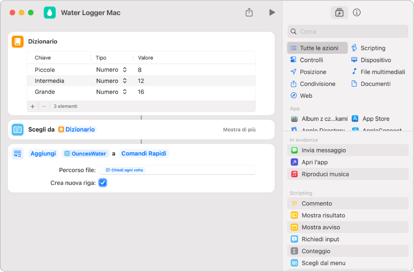The height and width of the screenshot is (272, 414).
Task: Show shortcut details with the info icon
Action: [x=357, y=12]
